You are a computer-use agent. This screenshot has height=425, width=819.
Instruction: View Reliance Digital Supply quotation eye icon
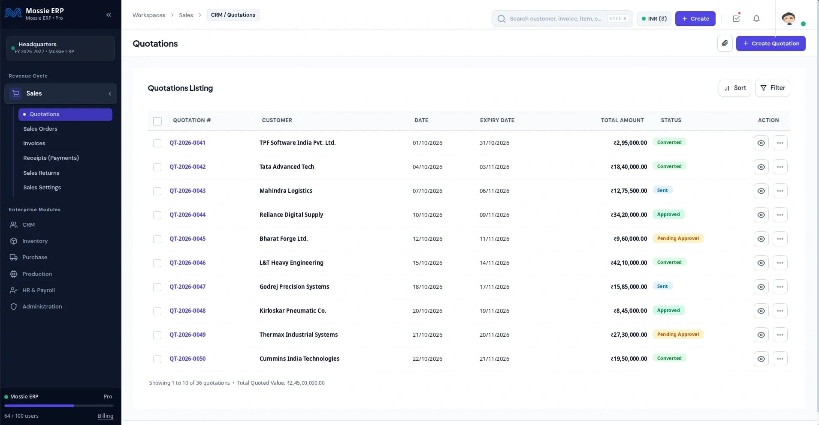click(x=761, y=215)
